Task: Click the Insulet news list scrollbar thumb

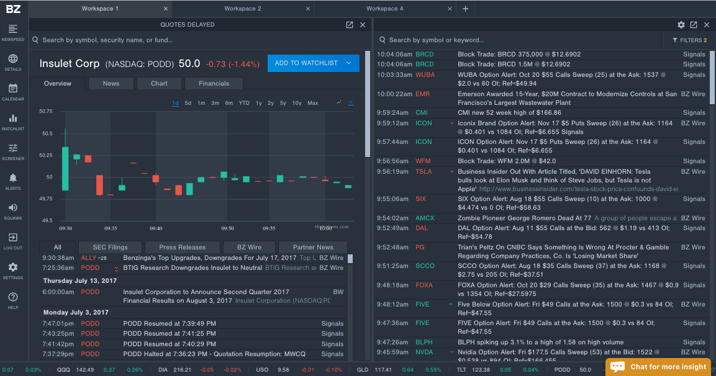Action: click(350, 259)
